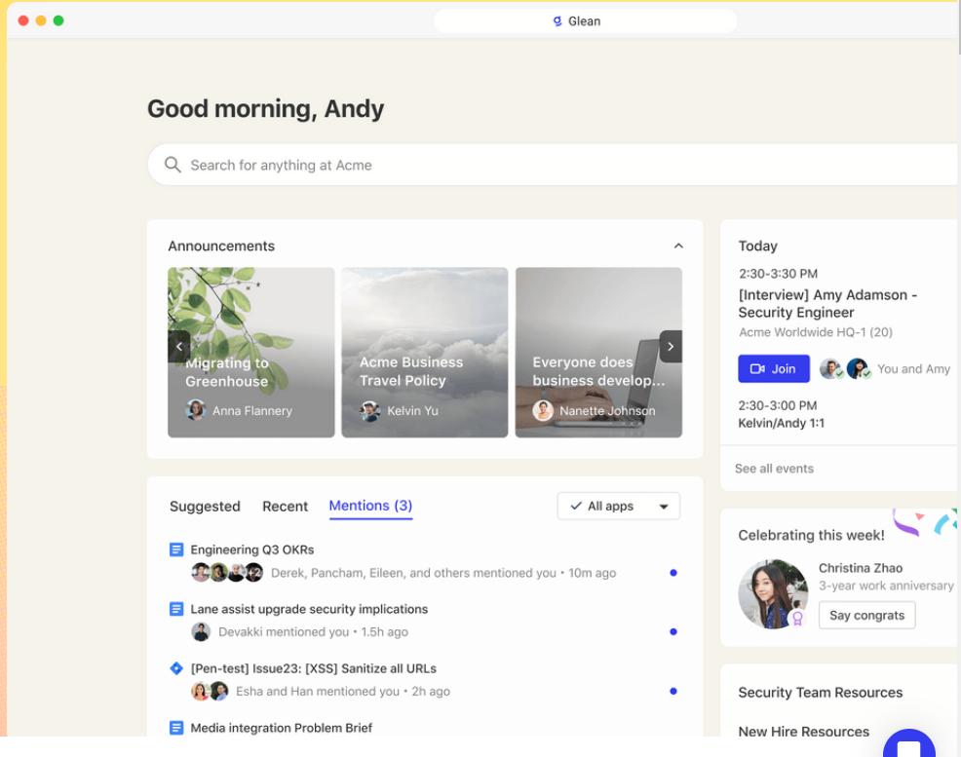This screenshot has width=961, height=757.
Task: Click Say congrats button
Action: coord(866,615)
